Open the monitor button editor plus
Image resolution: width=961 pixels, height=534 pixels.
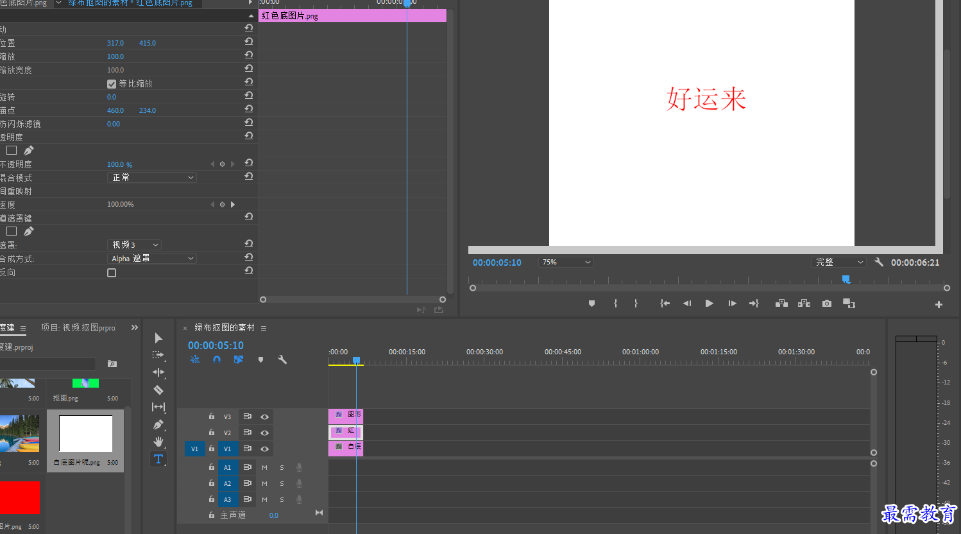click(939, 305)
